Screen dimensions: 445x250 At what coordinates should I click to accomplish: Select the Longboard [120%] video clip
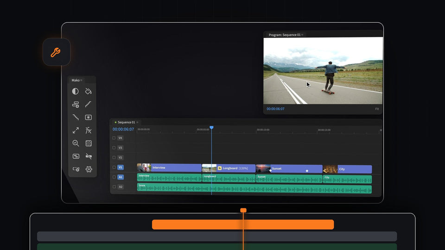pyautogui.click(x=229, y=168)
